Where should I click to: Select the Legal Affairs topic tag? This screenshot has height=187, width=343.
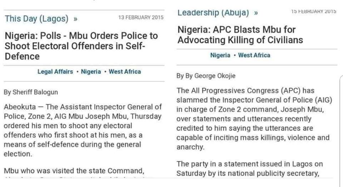pos(55,71)
